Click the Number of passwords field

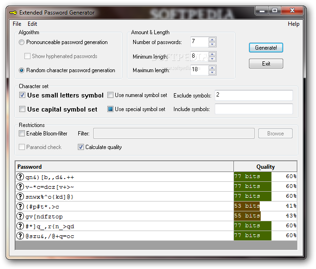point(200,42)
